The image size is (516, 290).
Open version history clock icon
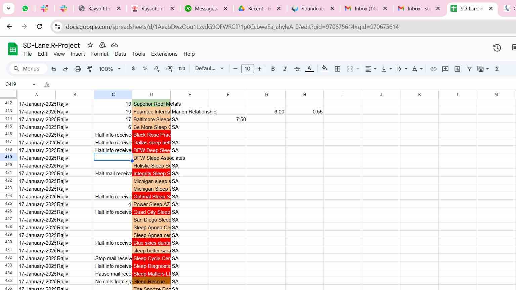tap(497, 48)
